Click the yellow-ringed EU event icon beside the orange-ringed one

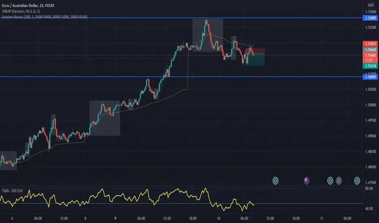(x=330, y=180)
